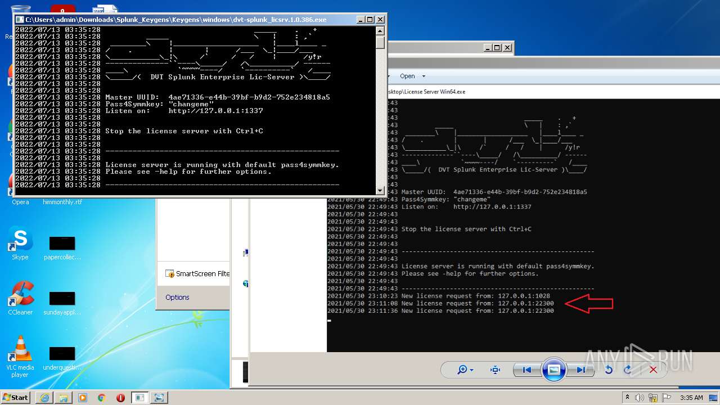This screenshot has width=720, height=405.
Task: Click the console window title bar path
Action: tap(175, 20)
